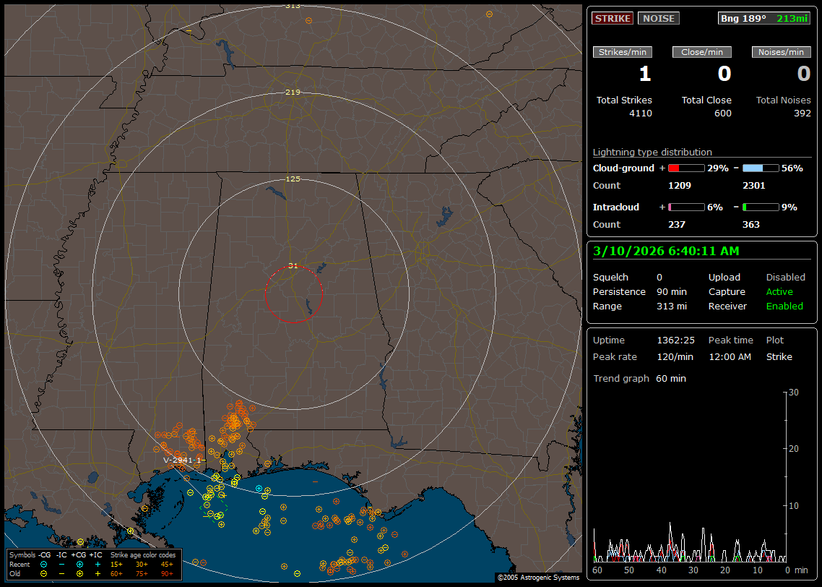This screenshot has height=587, width=822.
Task: Change the Persistence 90 min value
Action: click(671, 291)
